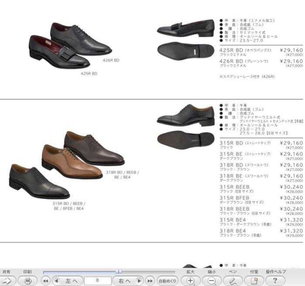
Task: Click the '315R BE4' entry
Action: tap(261, 222)
